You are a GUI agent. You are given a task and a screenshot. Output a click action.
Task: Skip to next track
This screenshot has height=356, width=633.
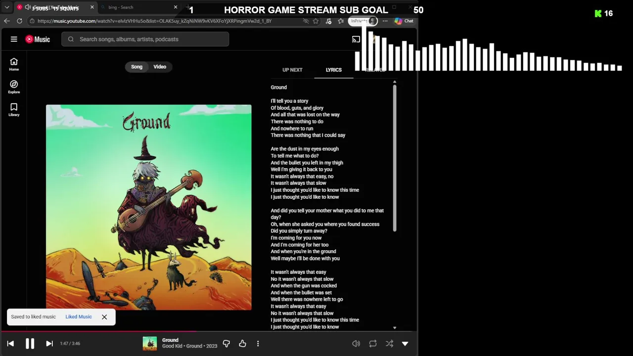click(49, 344)
